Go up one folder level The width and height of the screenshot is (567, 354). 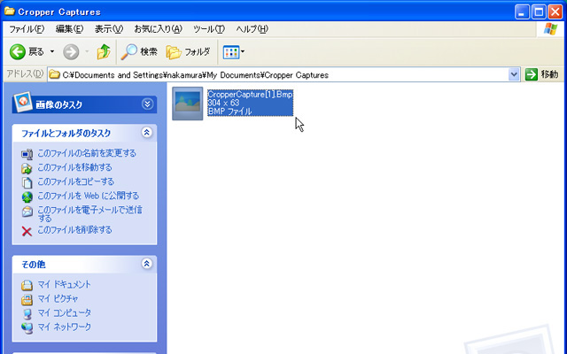point(104,52)
